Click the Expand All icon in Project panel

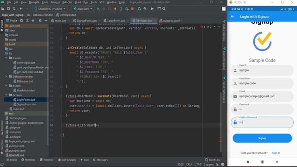27,20
